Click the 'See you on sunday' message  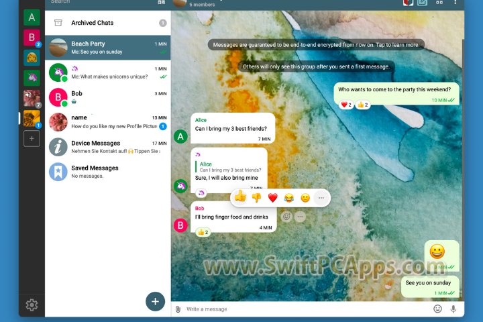point(430,286)
